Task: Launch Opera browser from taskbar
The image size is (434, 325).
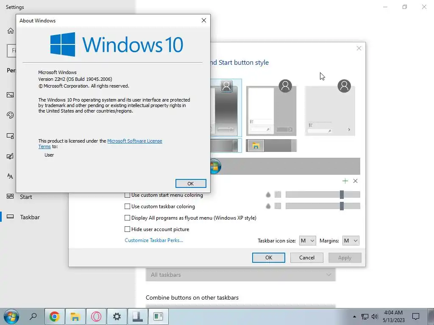Action: (96, 317)
